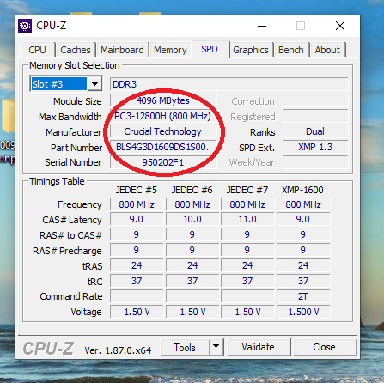
Task: Select the PC3-12800H (800 MHz) bandwidth value
Action: (x=163, y=116)
